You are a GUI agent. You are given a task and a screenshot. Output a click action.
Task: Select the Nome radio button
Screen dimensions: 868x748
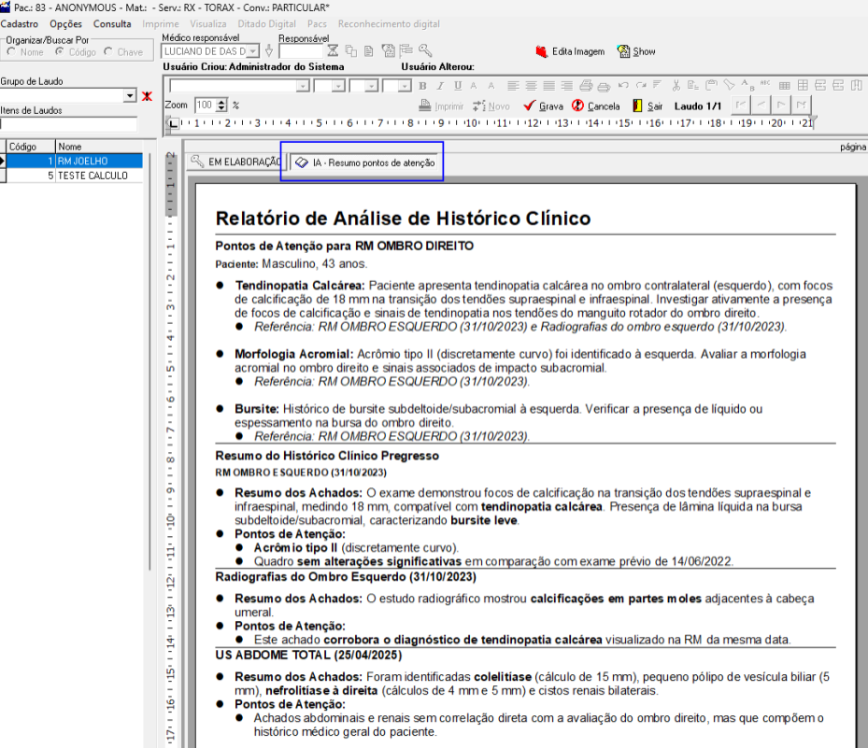click(x=11, y=52)
